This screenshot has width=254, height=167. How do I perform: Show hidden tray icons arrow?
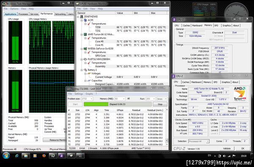pyautogui.click(x=215, y=156)
